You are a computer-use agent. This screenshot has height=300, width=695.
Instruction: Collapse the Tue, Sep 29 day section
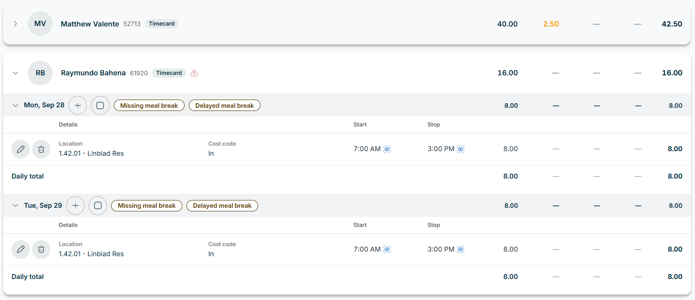pos(16,206)
